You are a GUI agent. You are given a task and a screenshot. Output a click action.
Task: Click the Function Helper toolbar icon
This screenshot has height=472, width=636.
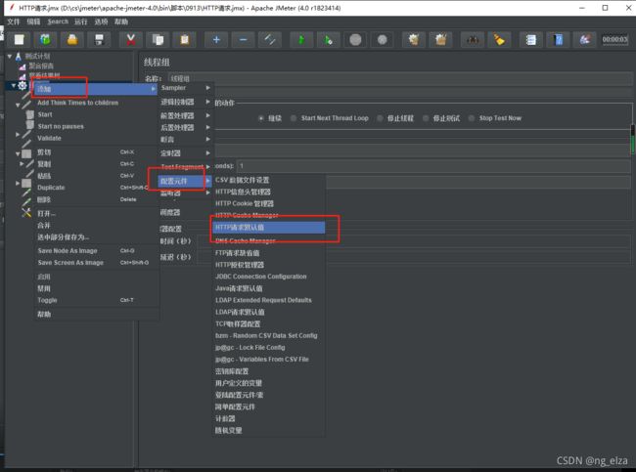530,40
